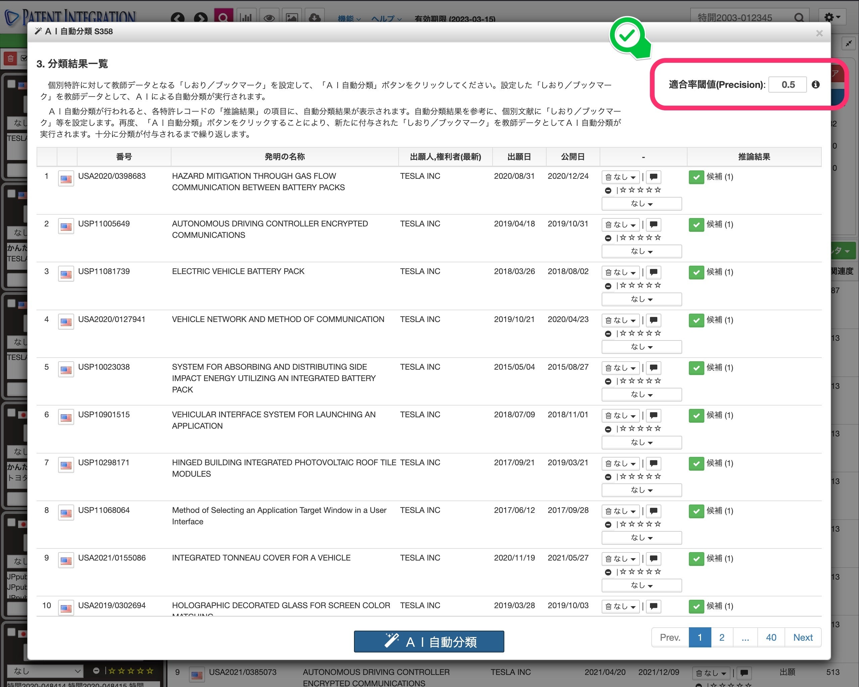Set a five-star rating for USP11081739
Screen dimensions: 859x687
(x=658, y=285)
